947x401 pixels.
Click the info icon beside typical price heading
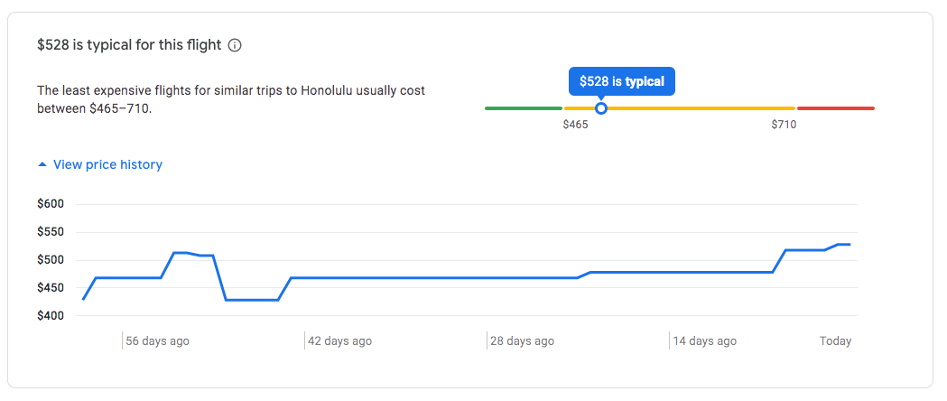pyautogui.click(x=235, y=45)
